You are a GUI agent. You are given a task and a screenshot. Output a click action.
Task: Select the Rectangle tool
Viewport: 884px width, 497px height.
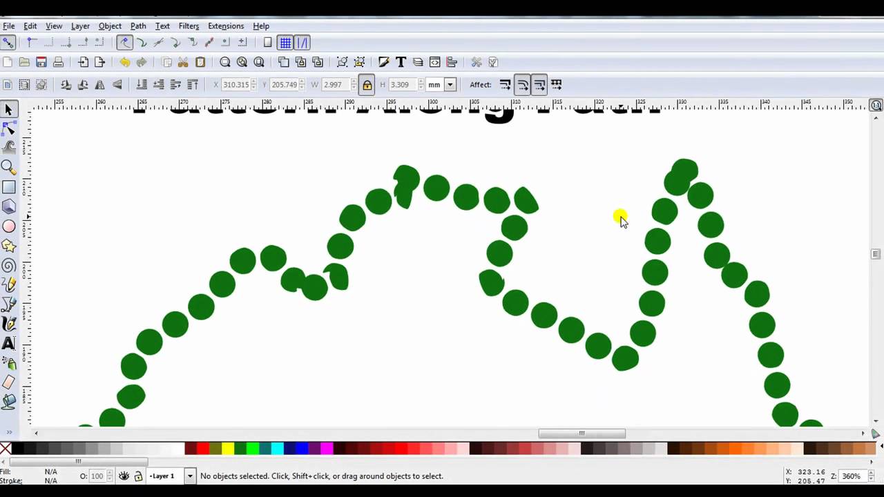coord(9,187)
